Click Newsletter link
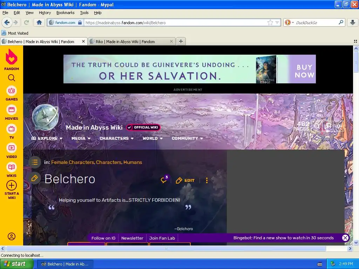The height and width of the screenshot is (269, 359). (132, 238)
